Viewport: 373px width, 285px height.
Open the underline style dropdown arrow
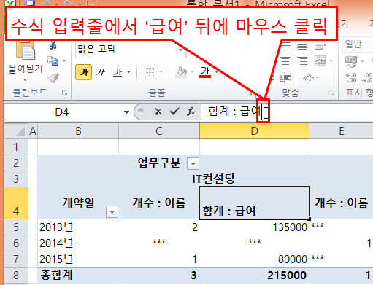click(129, 72)
